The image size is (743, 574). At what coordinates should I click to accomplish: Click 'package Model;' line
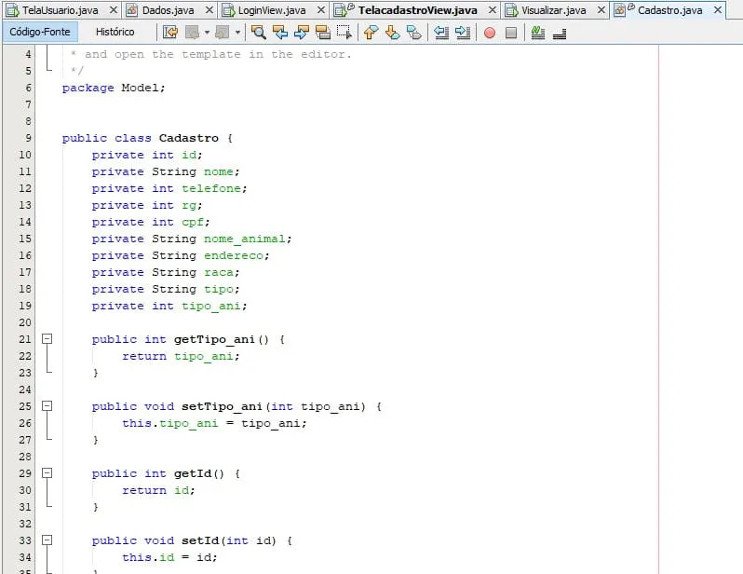pos(114,89)
